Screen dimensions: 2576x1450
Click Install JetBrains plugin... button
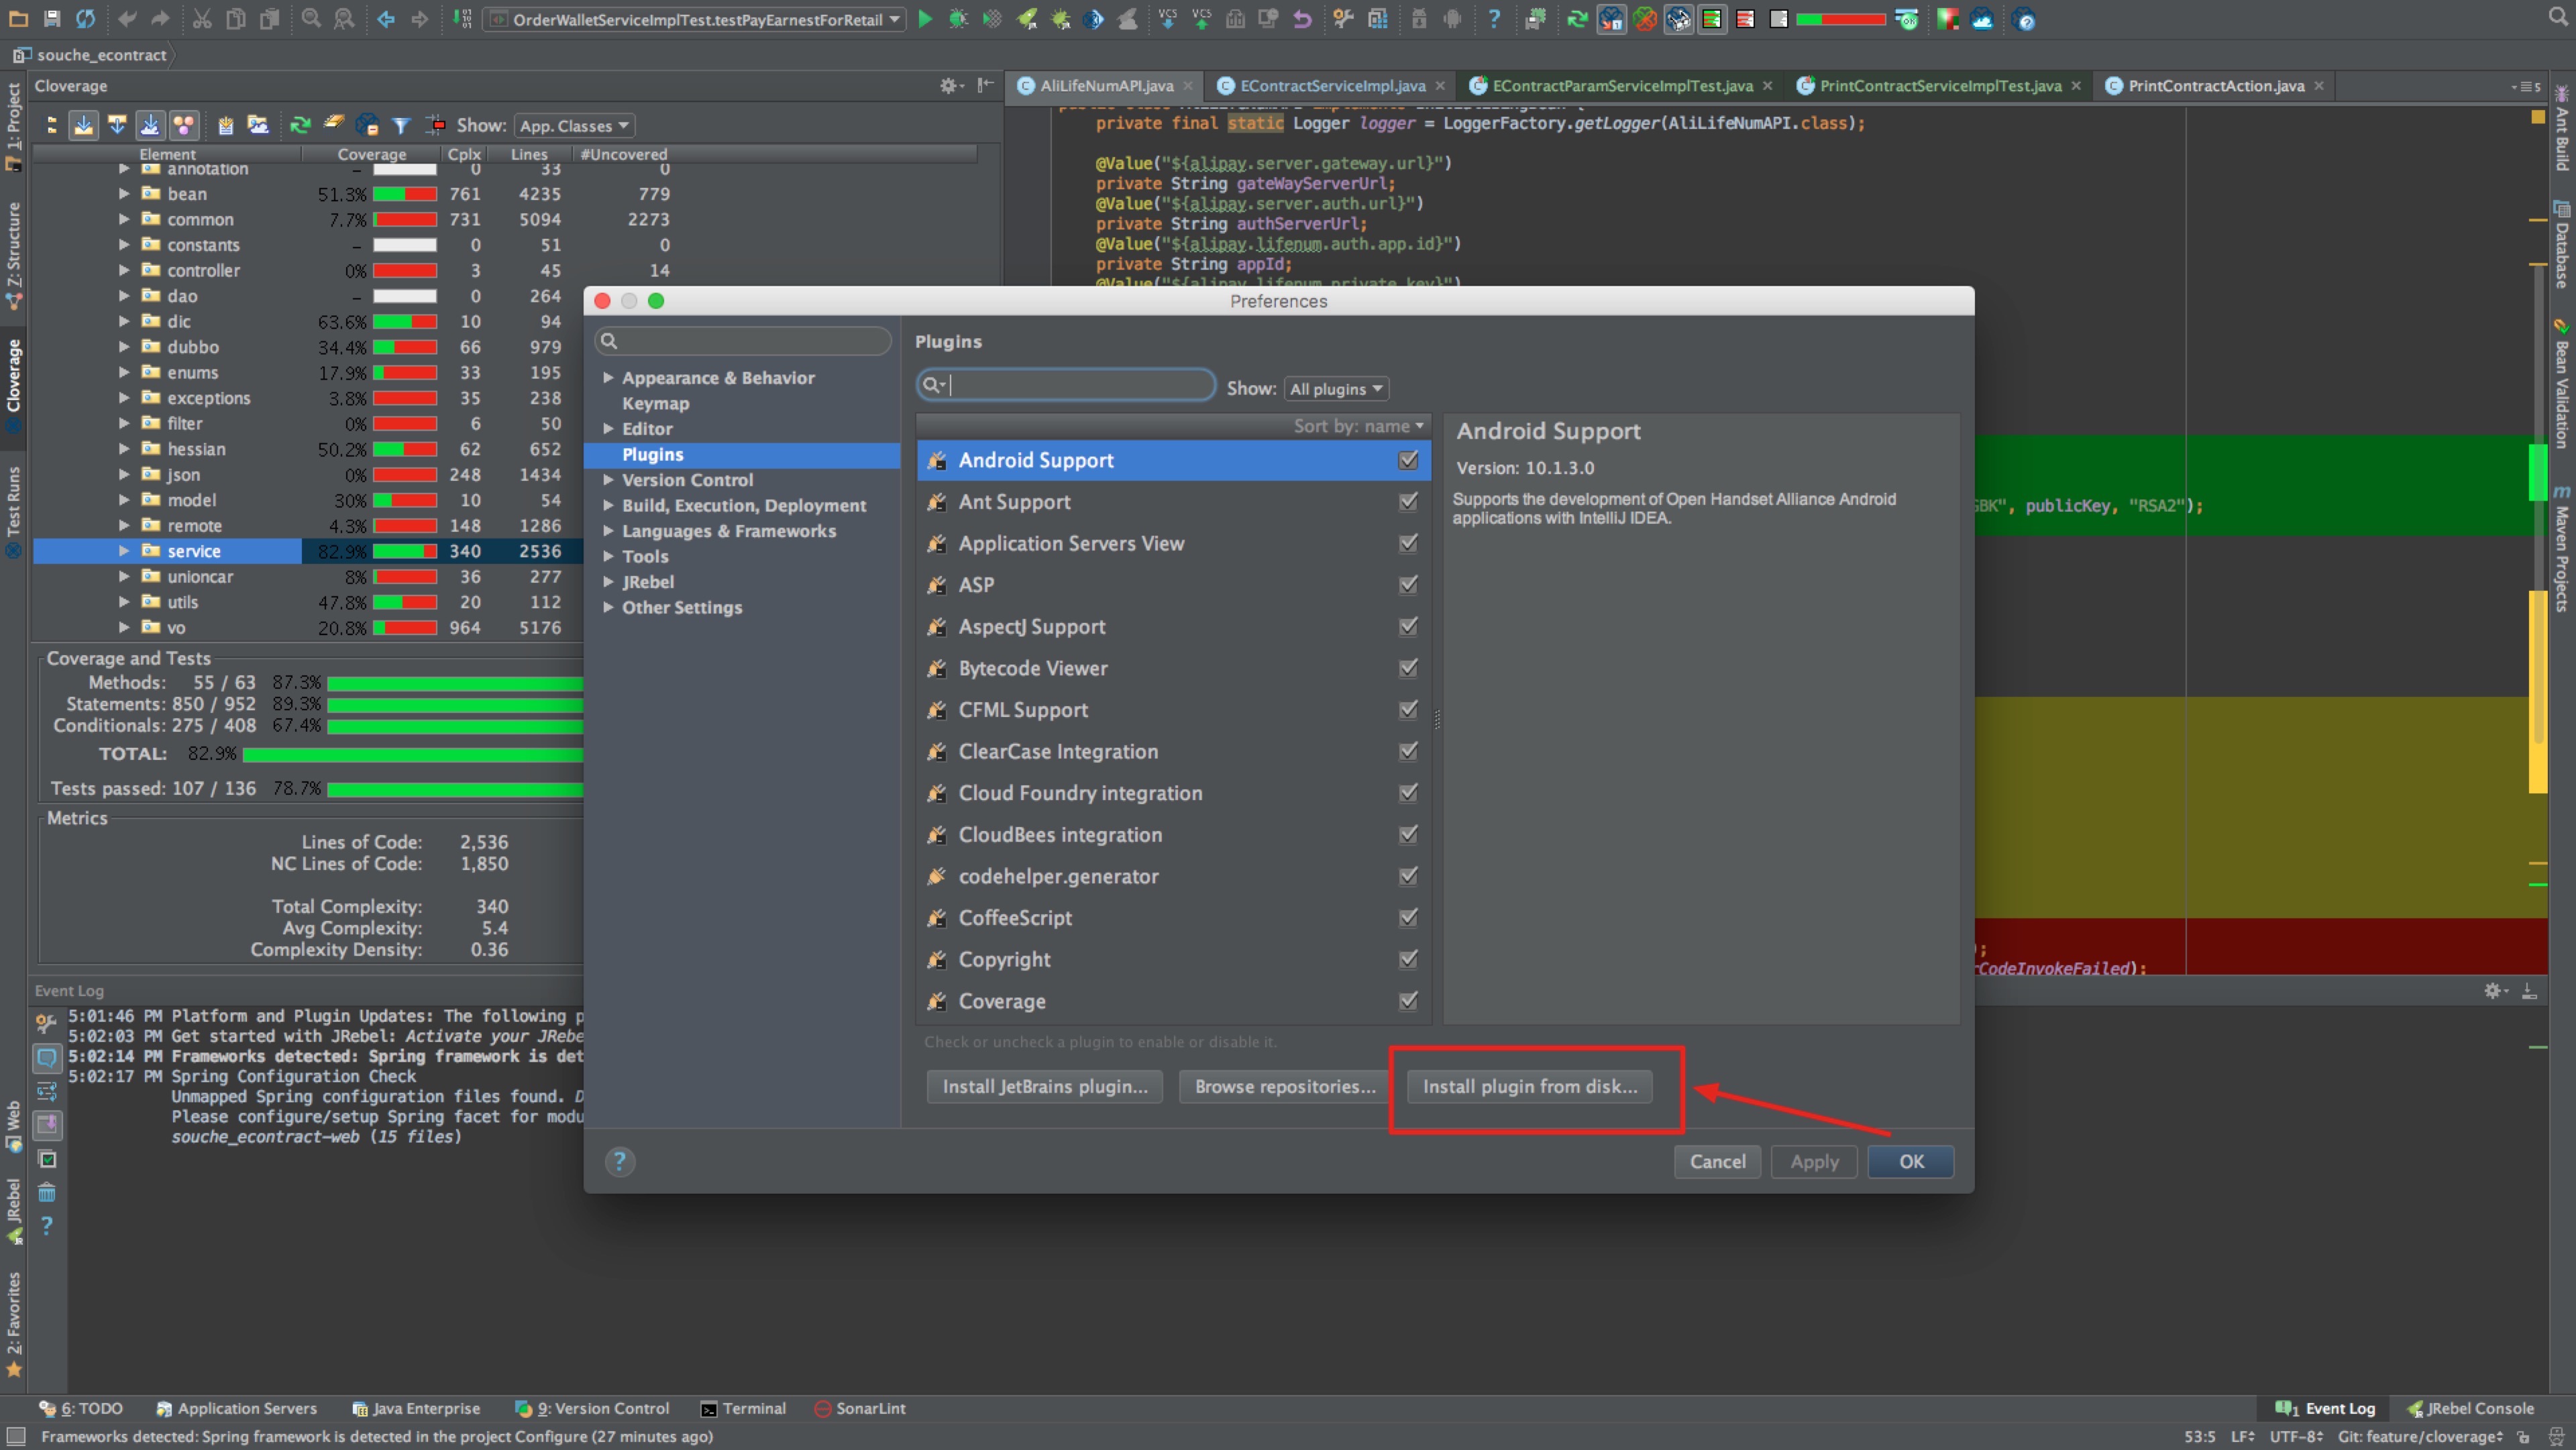[1045, 1086]
